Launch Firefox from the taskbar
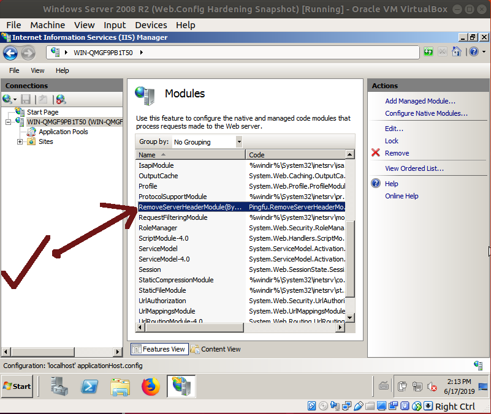Image resolution: width=491 pixels, height=414 pixels. (x=151, y=387)
